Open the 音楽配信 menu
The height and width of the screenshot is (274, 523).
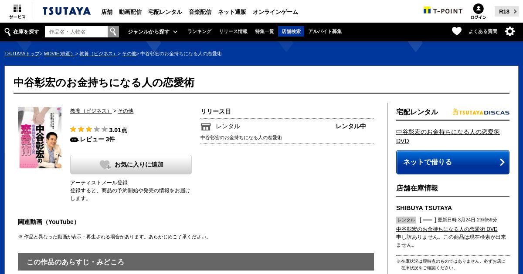(200, 12)
